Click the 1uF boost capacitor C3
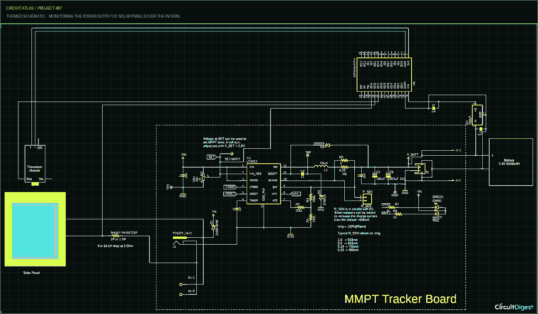The width and height of the screenshot is (538, 314). tap(302, 174)
